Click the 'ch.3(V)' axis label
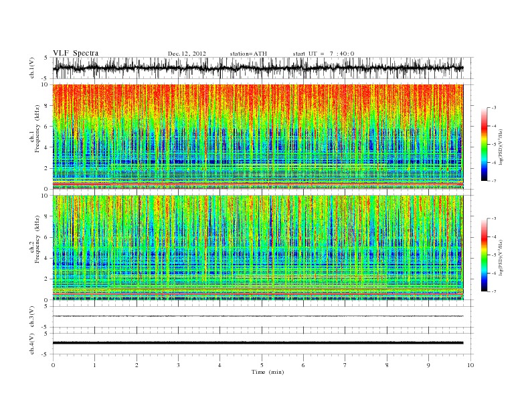 pyautogui.click(x=31, y=316)
